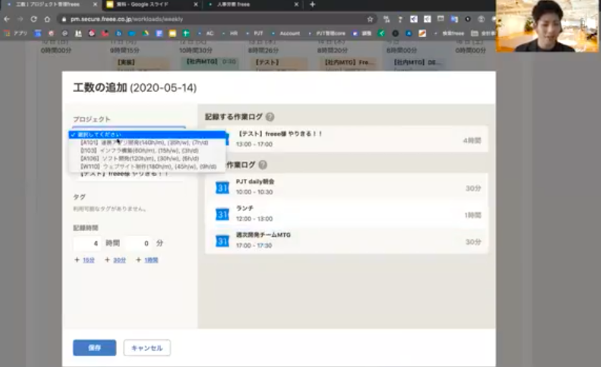Open the HR bookmark folder
This screenshot has width=601, height=367.
click(230, 33)
